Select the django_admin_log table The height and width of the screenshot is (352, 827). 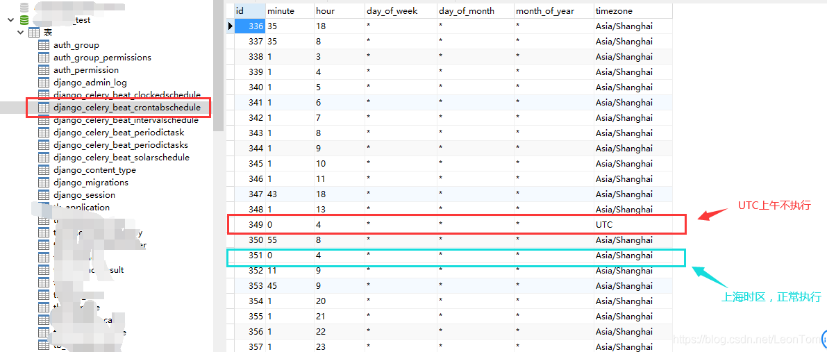tap(90, 83)
